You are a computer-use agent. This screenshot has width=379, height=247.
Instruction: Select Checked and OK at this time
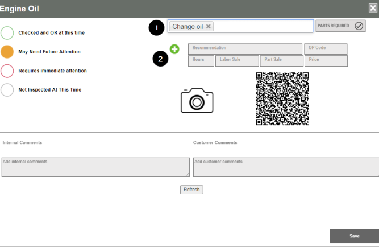(x=7, y=32)
